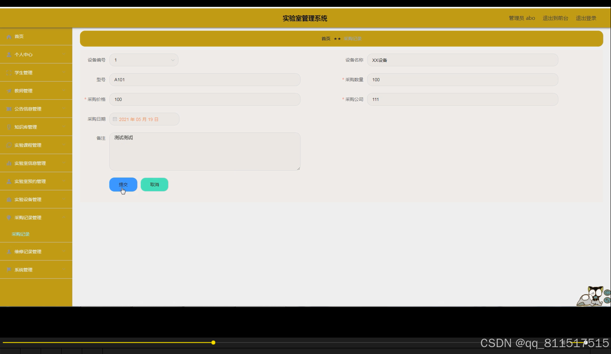The image size is (611, 354).
Task: Expand 系统管理 using its chevron arrow
Action: [64, 270]
